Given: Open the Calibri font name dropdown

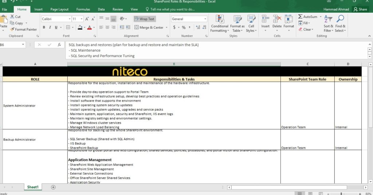Looking at the screenshot, I should click(x=70, y=19).
